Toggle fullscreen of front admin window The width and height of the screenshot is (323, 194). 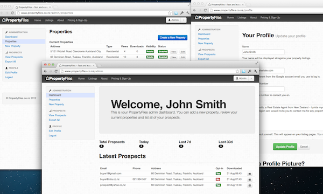(257, 63)
